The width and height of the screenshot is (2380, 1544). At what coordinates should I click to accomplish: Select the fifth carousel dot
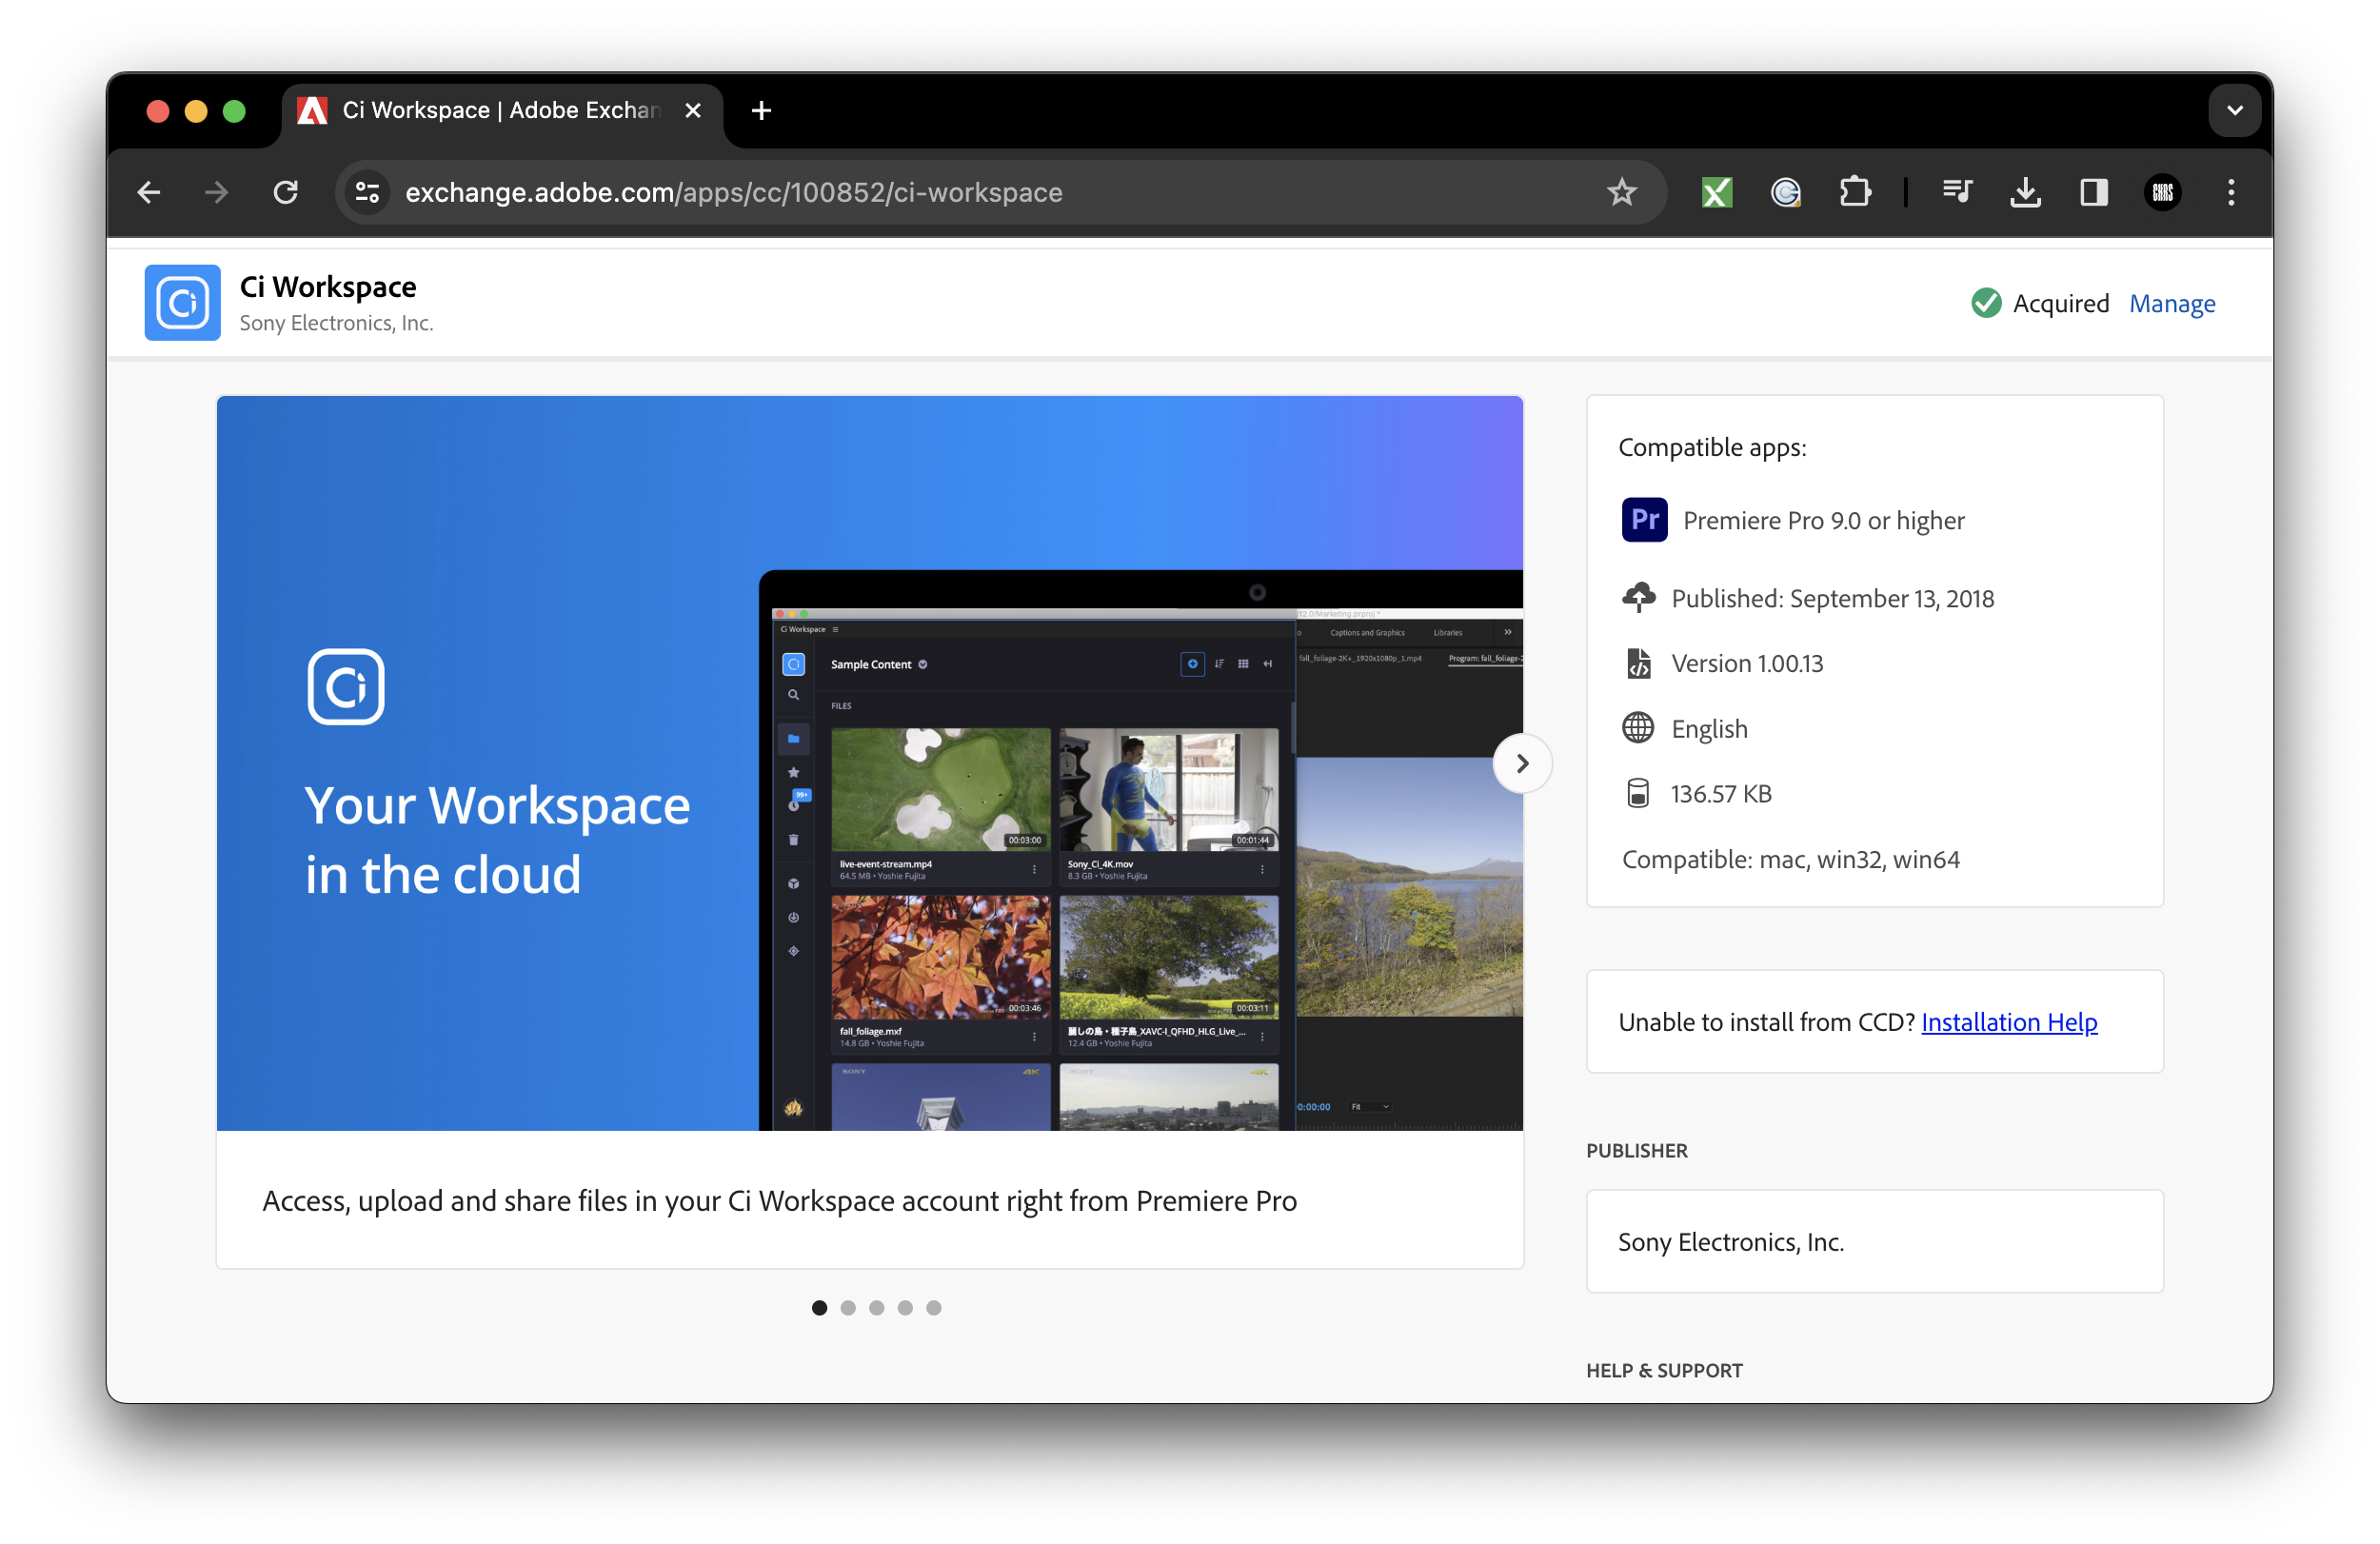click(x=934, y=1308)
